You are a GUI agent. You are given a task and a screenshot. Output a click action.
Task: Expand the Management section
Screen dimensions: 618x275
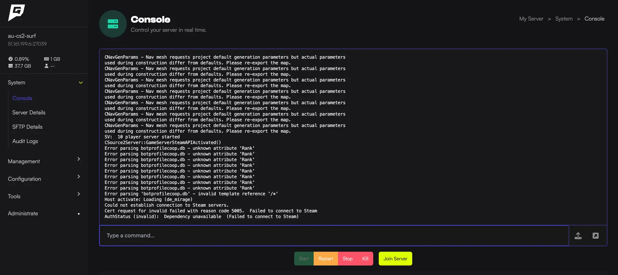(79, 159)
